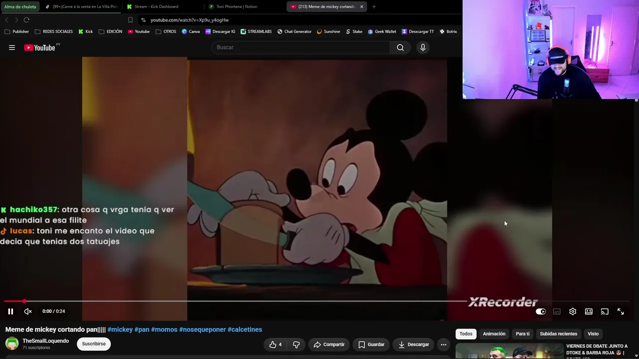Open the #nosequeponer hashtag link
639x359 pixels.
pos(203,330)
